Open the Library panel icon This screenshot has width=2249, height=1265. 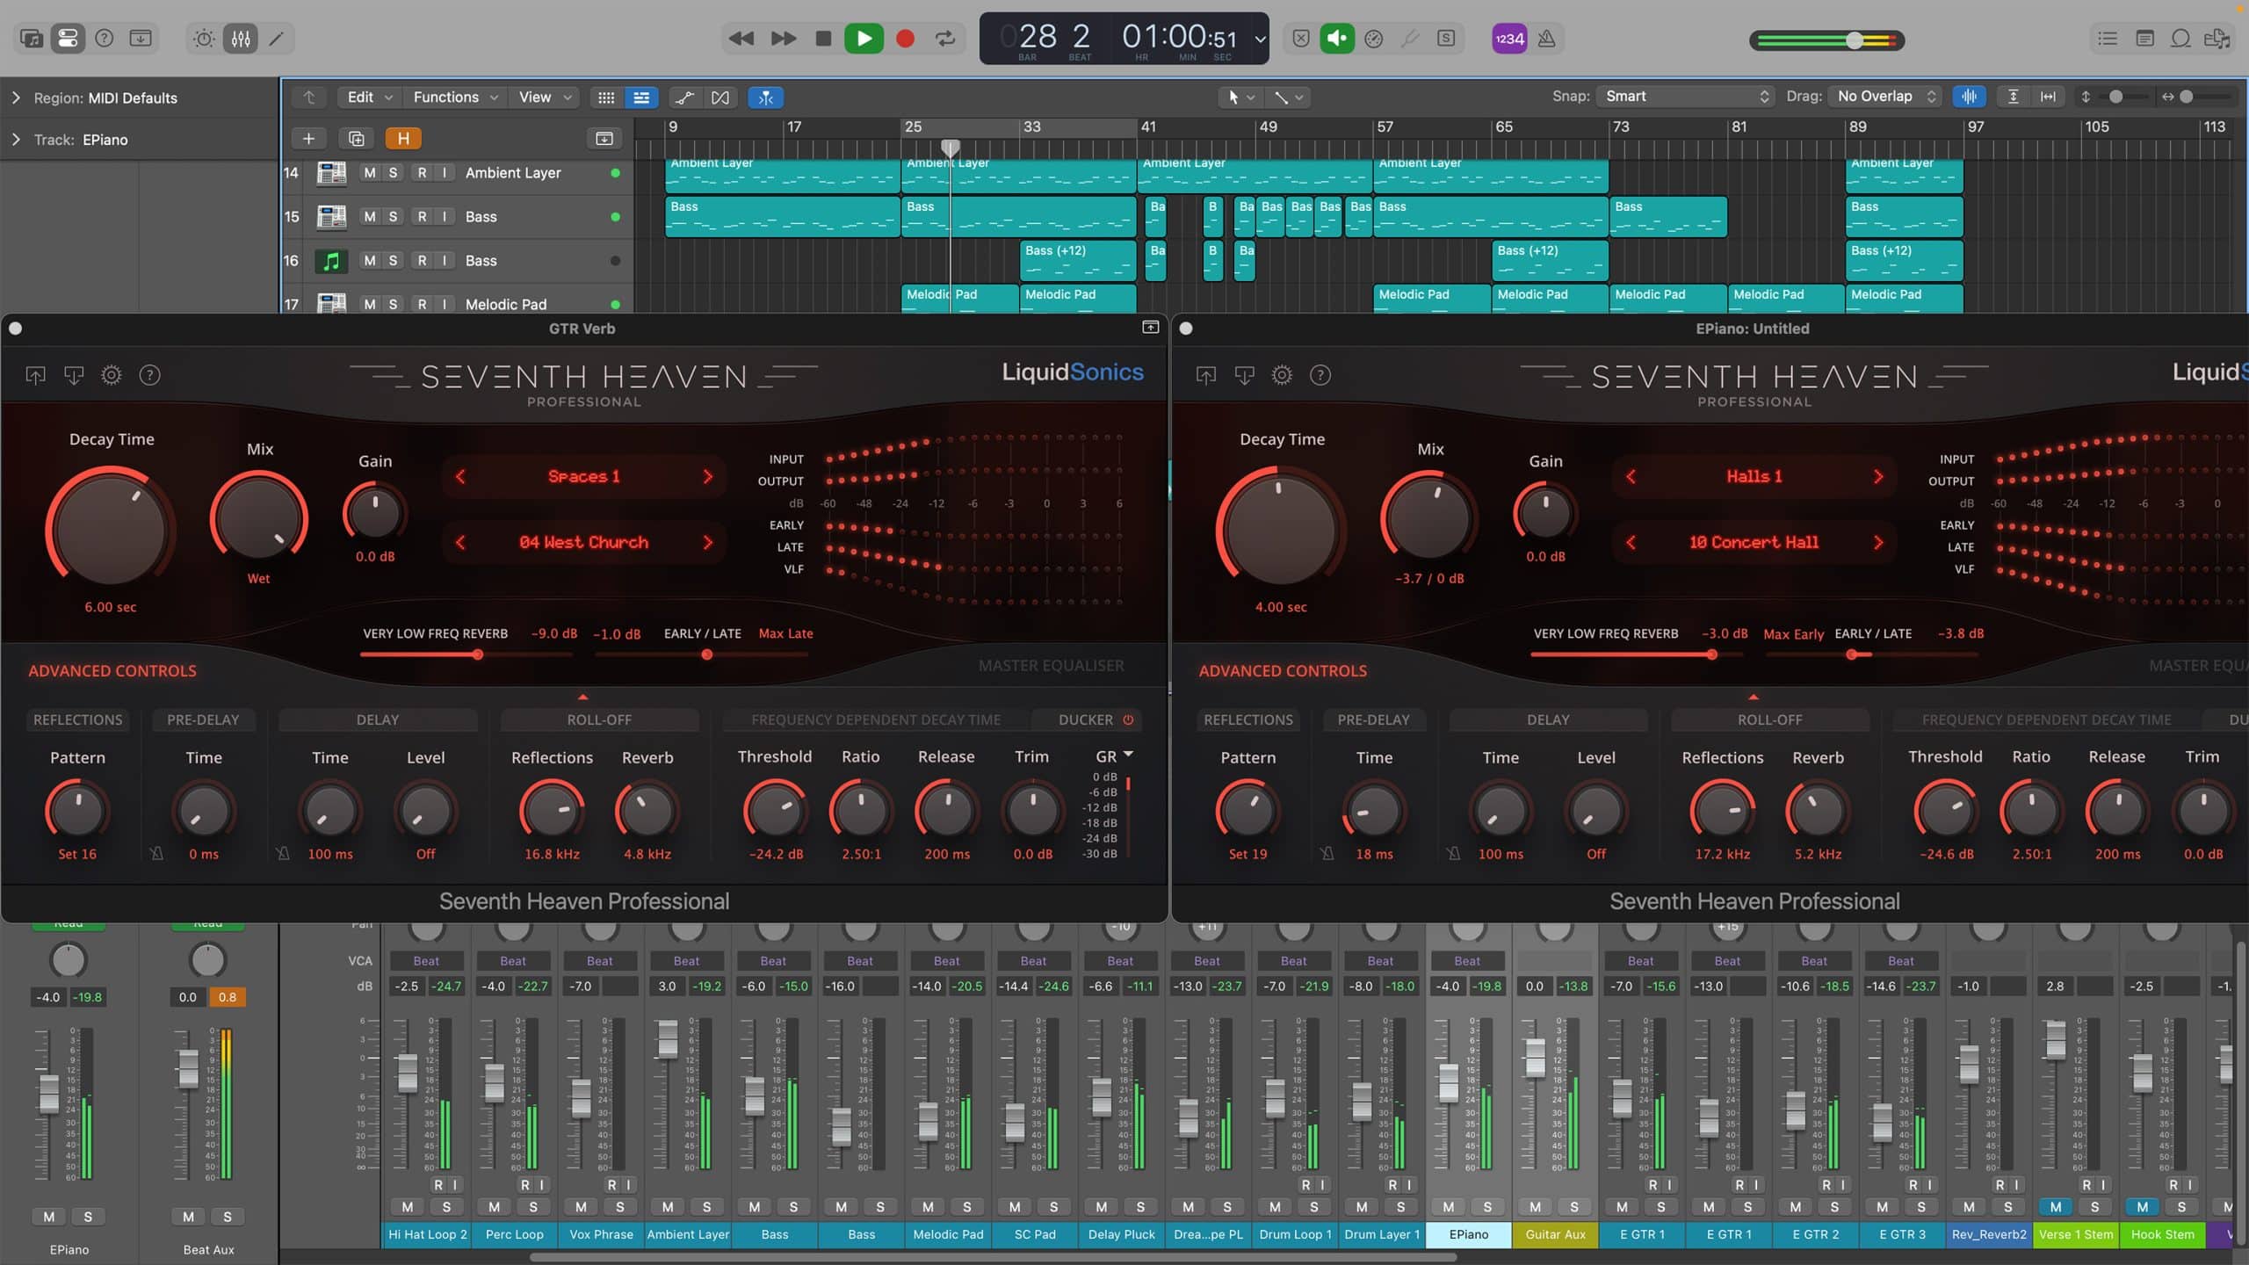click(x=32, y=39)
